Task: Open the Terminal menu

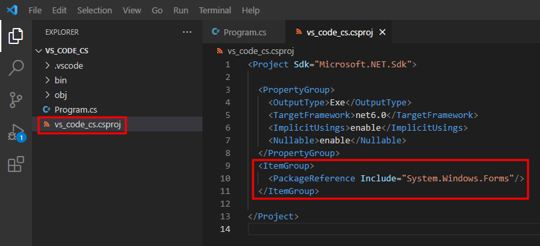Action: click(x=215, y=11)
